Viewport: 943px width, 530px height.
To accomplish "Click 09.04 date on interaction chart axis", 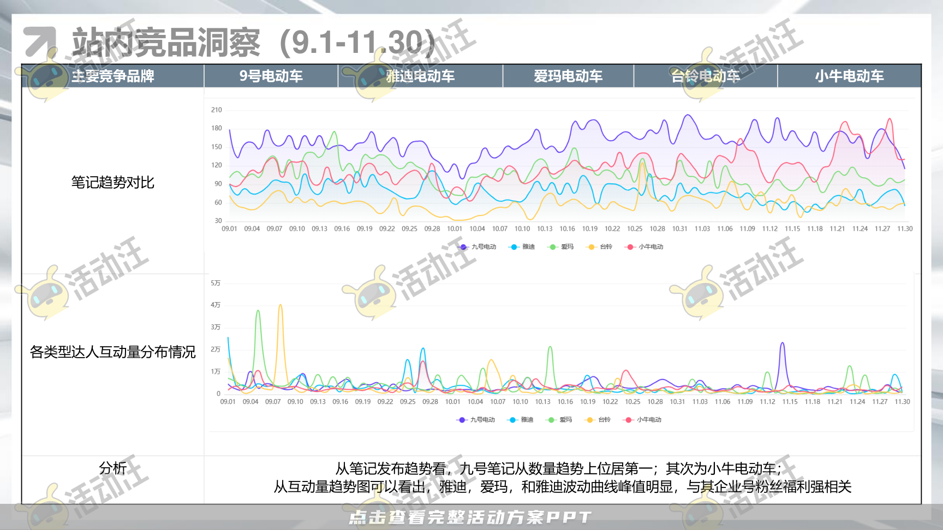I will (x=250, y=402).
